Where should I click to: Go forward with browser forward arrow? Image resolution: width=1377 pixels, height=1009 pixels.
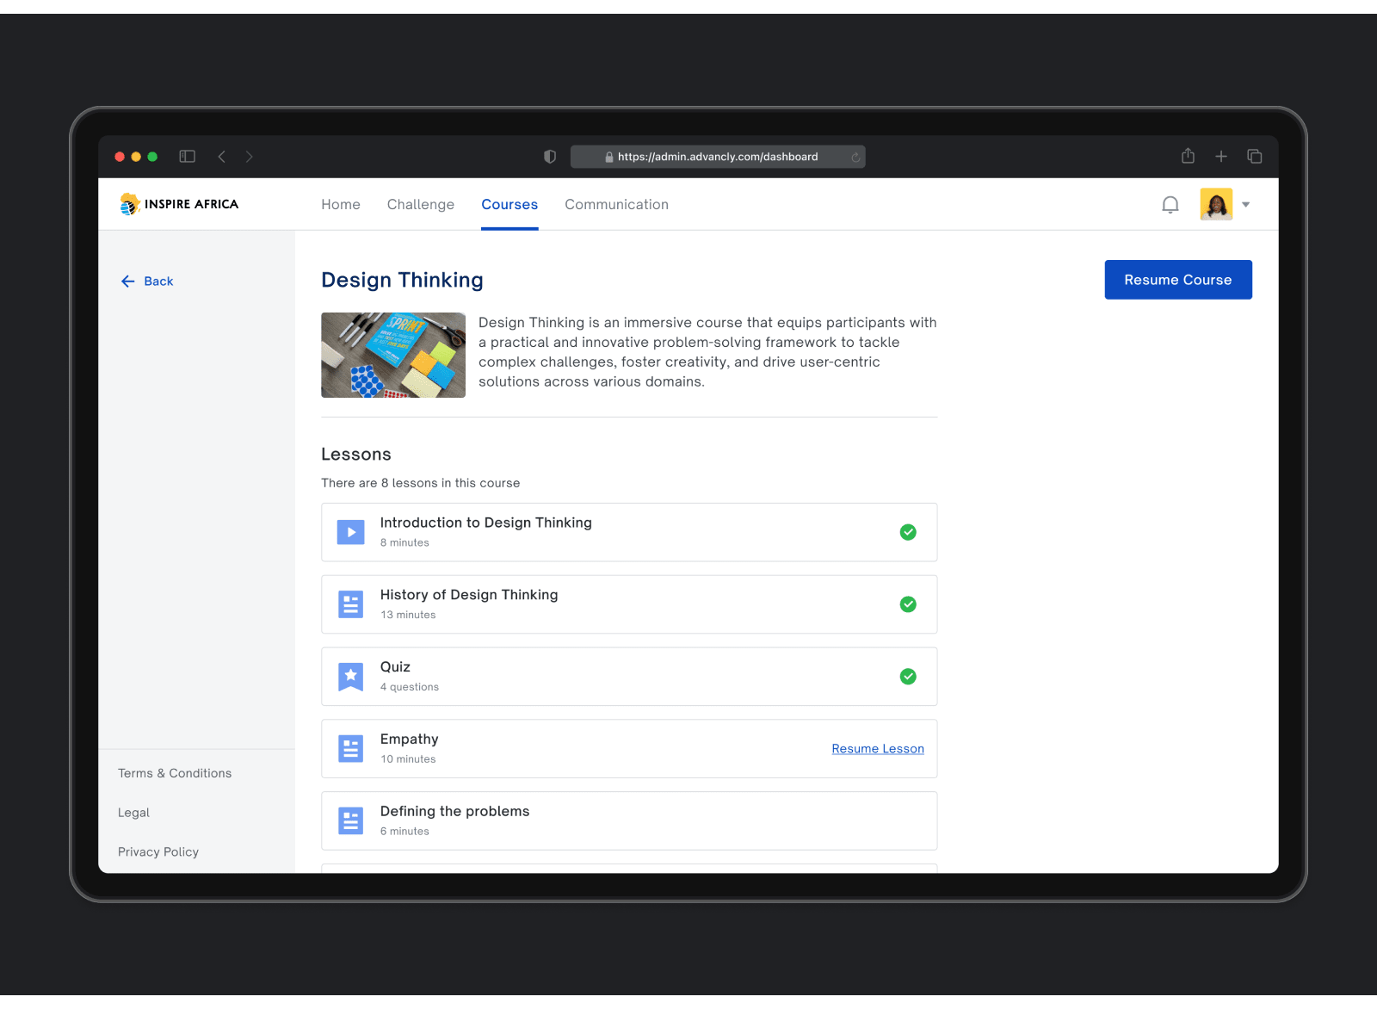click(250, 157)
